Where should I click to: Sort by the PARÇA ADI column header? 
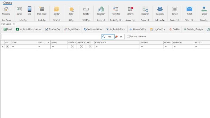point(117,42)
